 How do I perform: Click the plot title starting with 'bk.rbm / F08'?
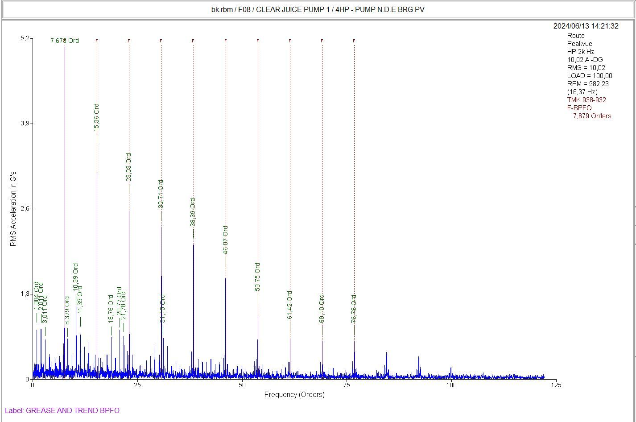point(318,9)
